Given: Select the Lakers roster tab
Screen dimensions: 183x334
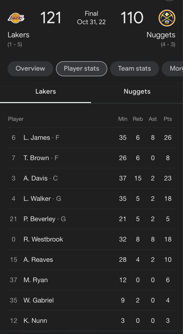Looking at the screenshot, I should 46,92.
